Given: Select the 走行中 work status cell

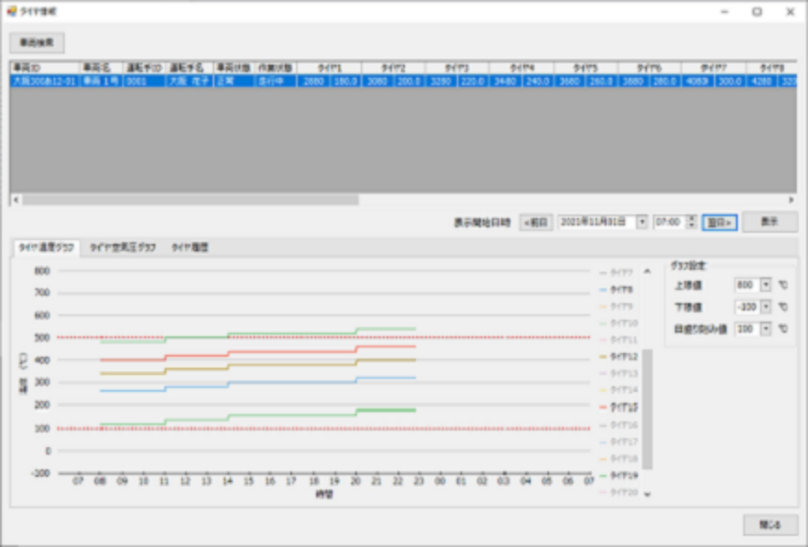Looking at the screenshot, I should (x=275, y=81).
